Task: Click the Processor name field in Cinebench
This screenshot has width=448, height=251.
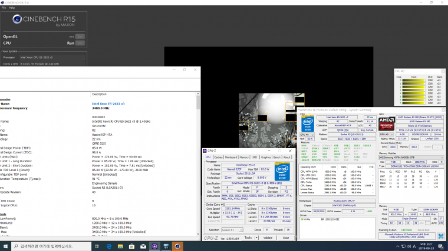Action: click(52, 57)
